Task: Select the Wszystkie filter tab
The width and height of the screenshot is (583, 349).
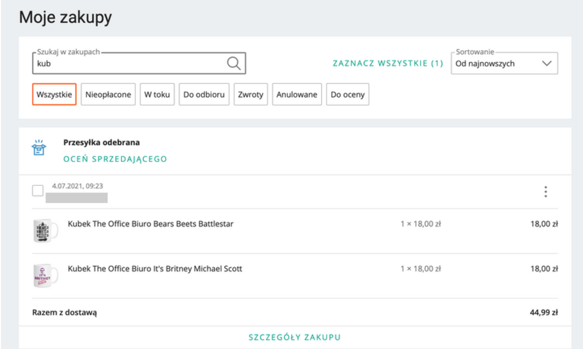Action: 54,94
